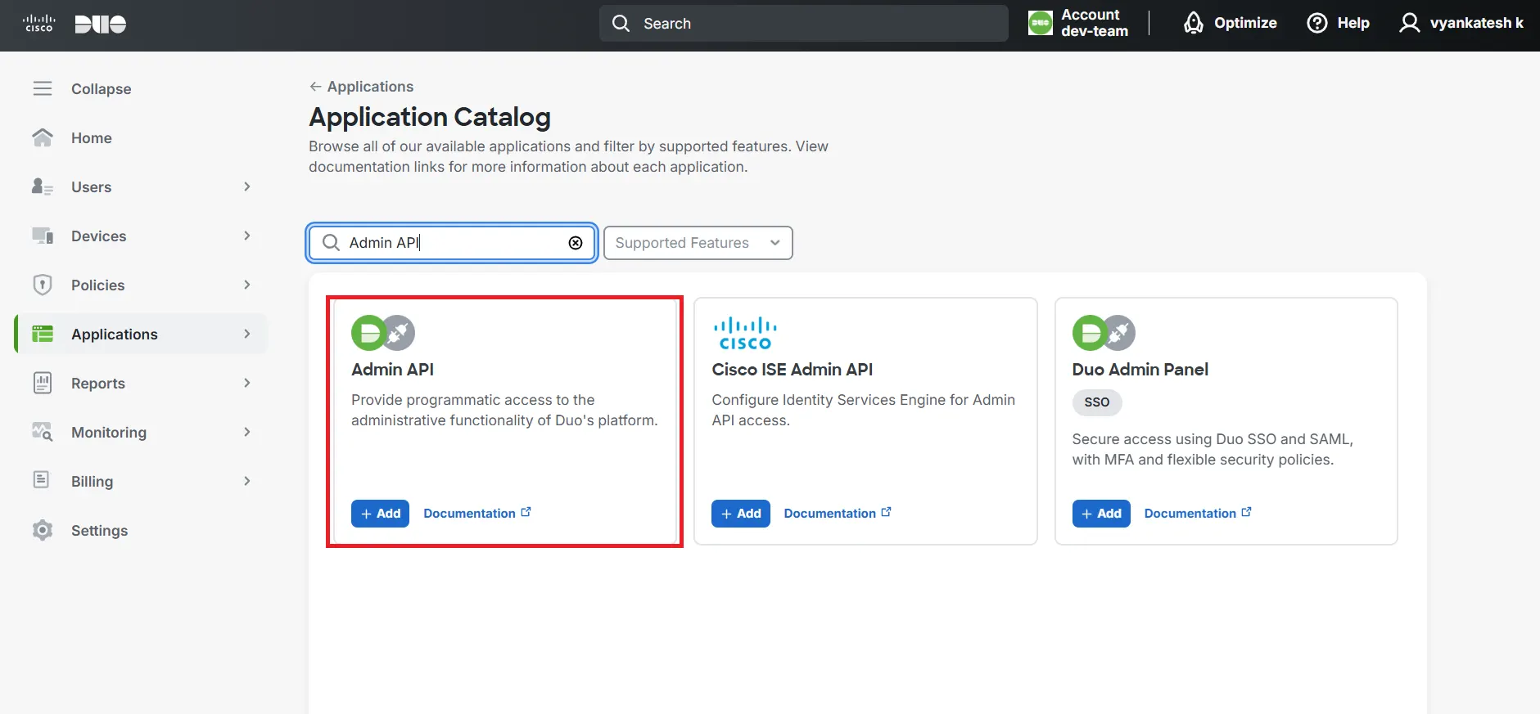
Task: Click the Reports chart icon
Action: coord(43,383)
